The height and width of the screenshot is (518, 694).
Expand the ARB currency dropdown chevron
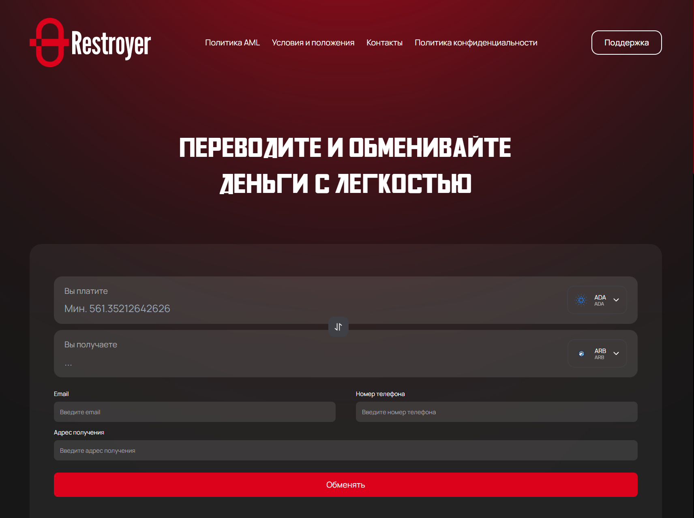(617, 353)
